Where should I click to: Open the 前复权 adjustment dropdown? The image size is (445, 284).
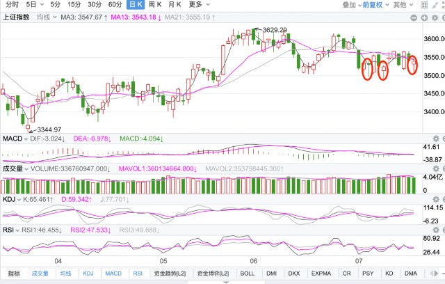point(375,5)
